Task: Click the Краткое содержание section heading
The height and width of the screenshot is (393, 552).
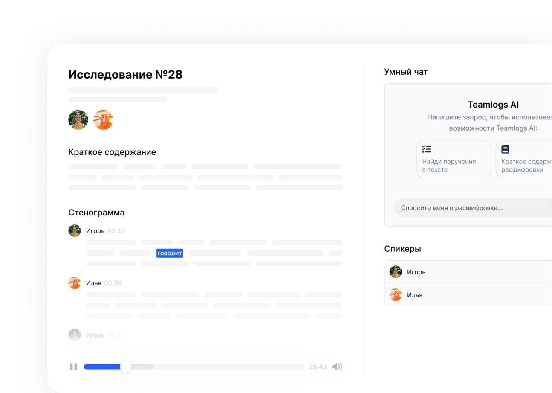Action: 112,152
